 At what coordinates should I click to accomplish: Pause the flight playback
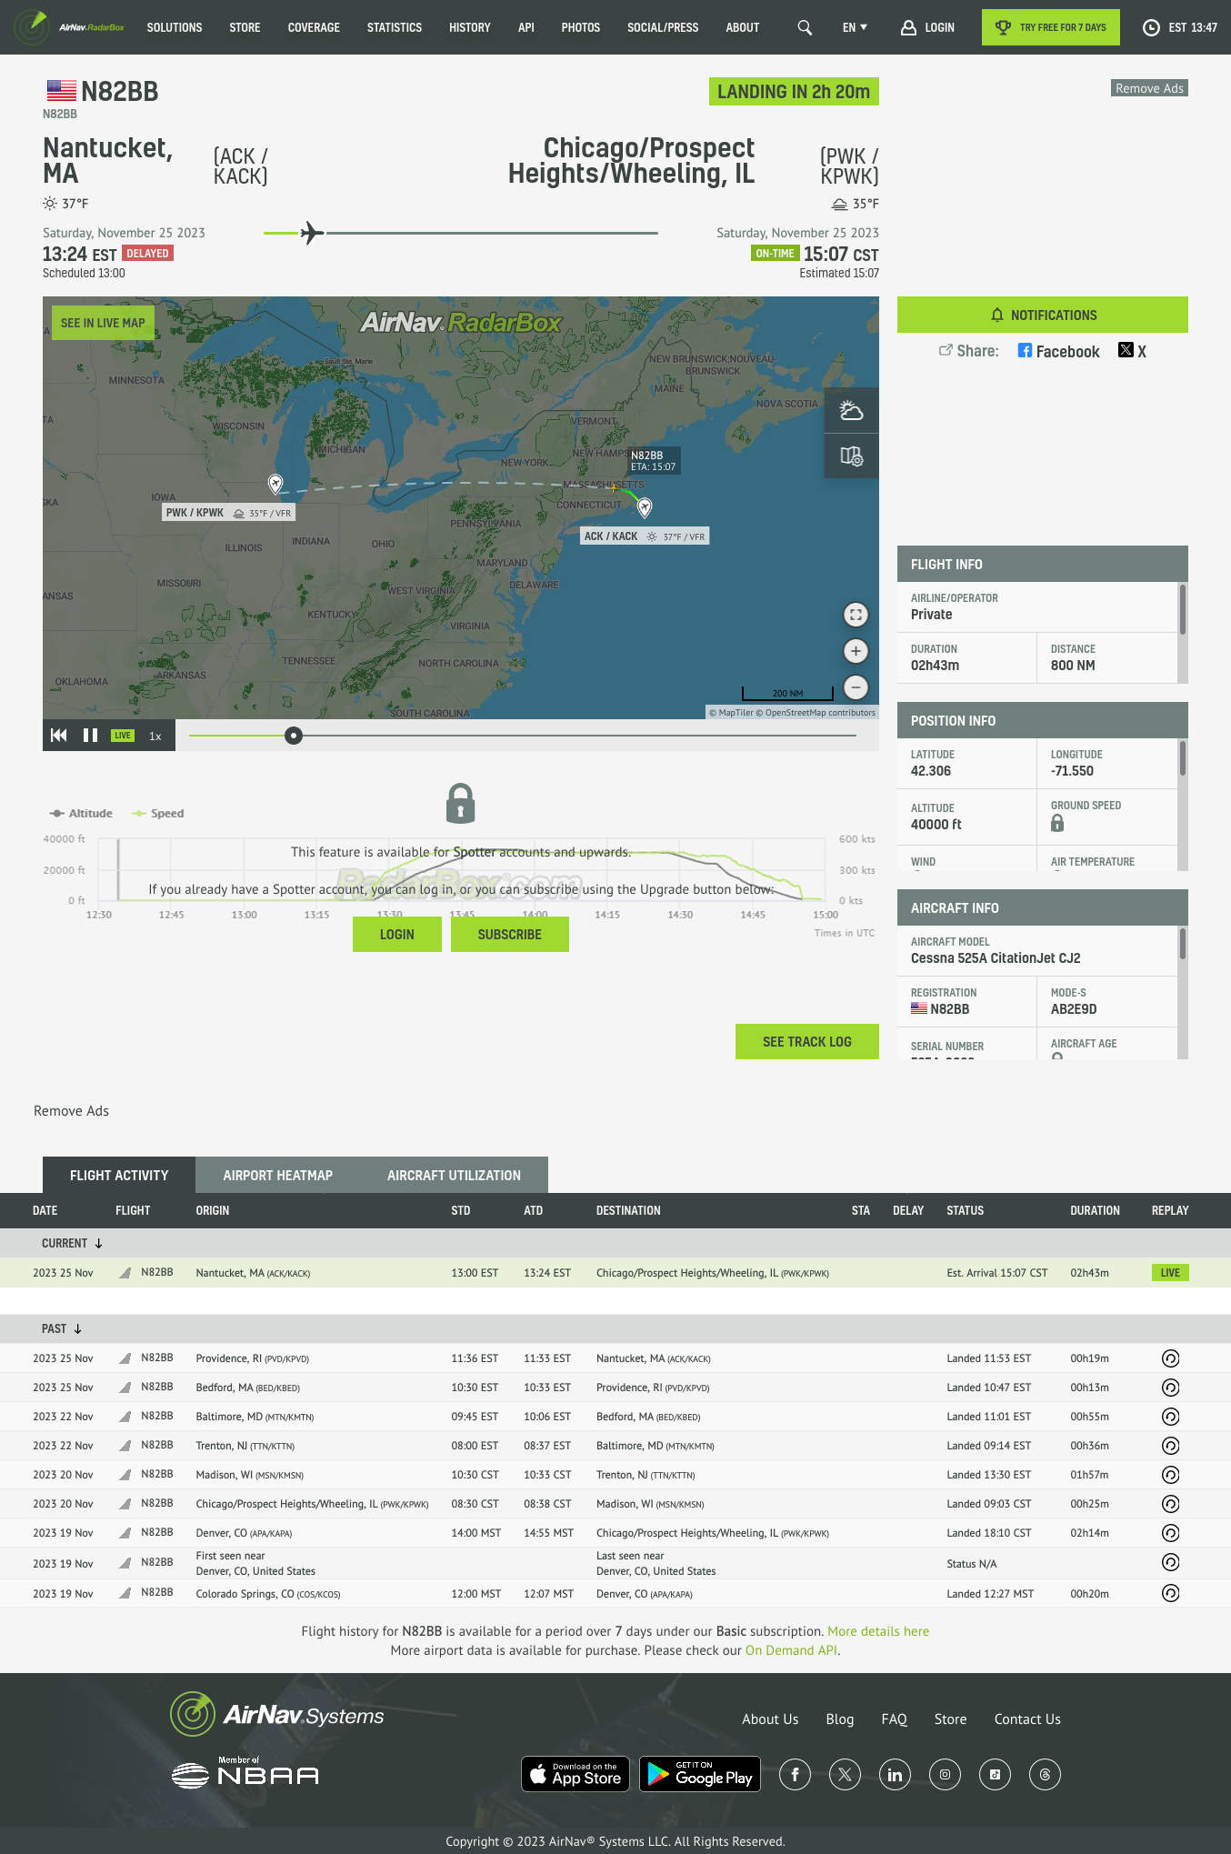click(90, 736)
